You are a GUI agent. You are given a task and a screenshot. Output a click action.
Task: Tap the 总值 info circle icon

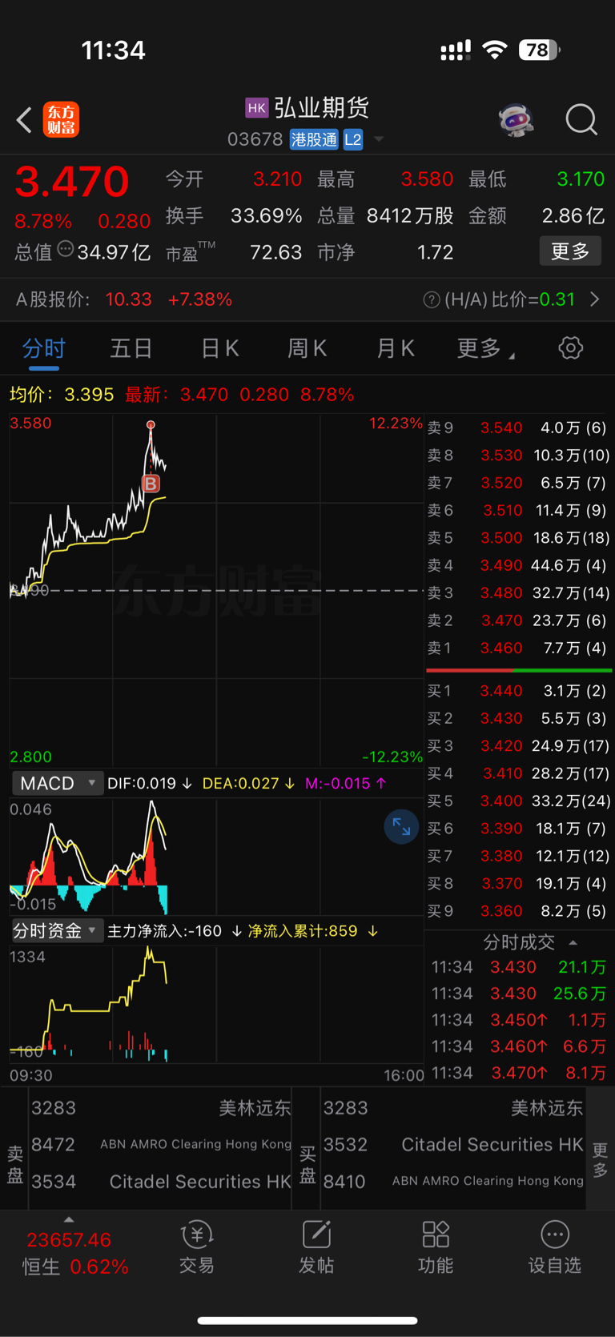(66, 250)
